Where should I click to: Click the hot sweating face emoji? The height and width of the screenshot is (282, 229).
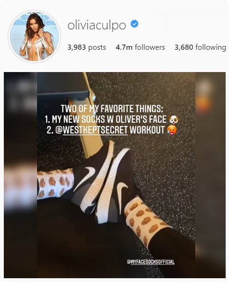tap(172, 130)
